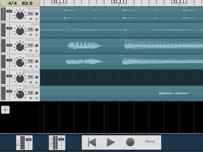
Task: Open FX panel for Horns 2 track
Action: 30,61
